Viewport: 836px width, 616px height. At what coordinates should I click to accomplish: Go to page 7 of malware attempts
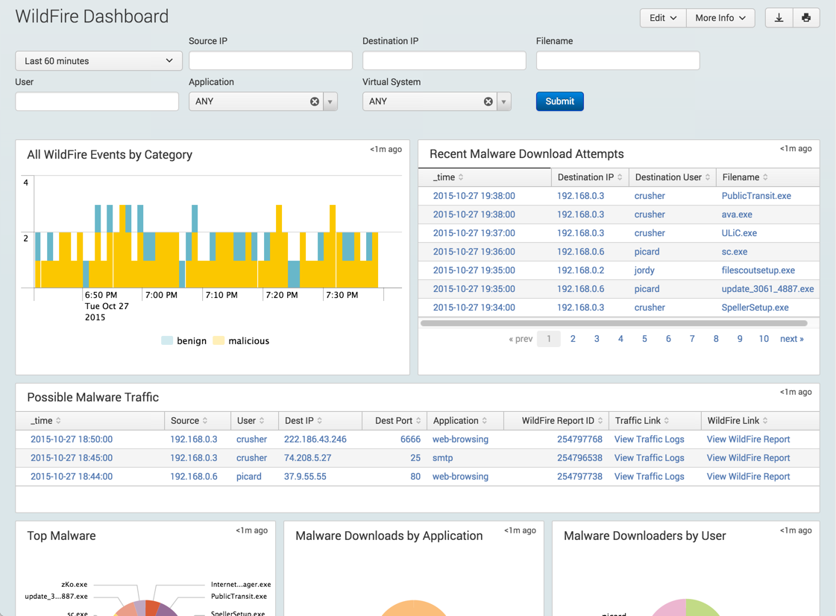click(692, 339)
